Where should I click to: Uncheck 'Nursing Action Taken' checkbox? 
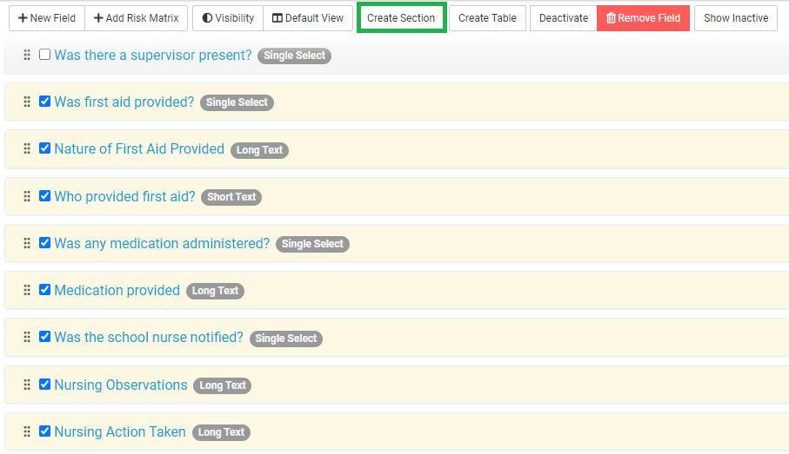pyautogui.click(x=44, y=431)
